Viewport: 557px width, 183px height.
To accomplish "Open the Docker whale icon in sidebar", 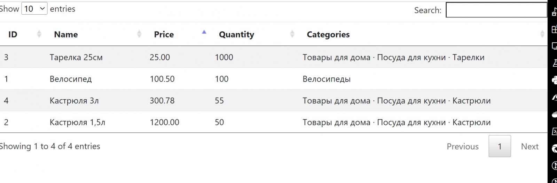I will [555, 114].
